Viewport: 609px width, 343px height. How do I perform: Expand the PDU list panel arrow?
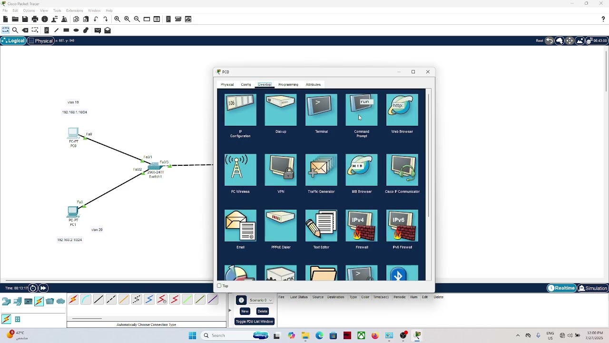click(230, 311)
